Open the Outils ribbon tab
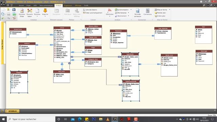This screenshot has height=122, width=217. click(86, 5)
